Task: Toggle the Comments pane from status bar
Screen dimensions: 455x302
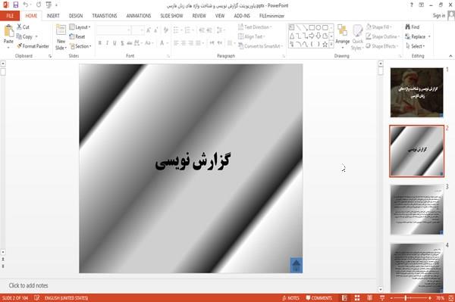Action: [319, 298]
